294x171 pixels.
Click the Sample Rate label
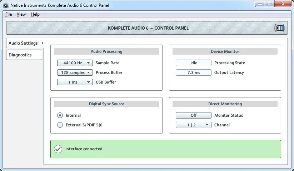click(108, 63)
